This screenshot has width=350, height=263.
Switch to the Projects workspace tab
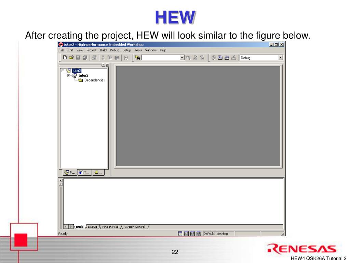click(70, 172)
